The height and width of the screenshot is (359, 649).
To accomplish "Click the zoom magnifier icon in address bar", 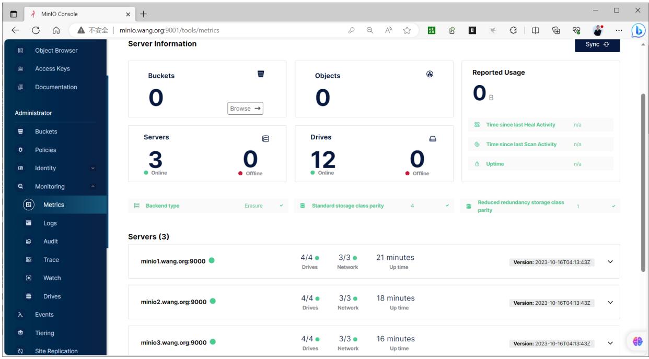I will tap(369, 30).
